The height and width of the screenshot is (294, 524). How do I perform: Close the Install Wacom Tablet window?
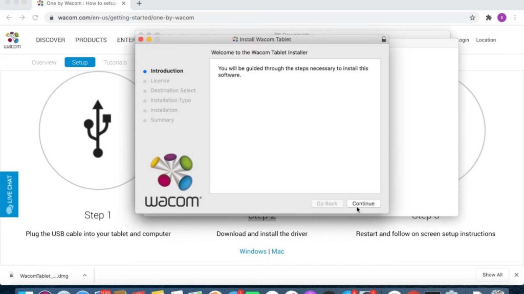point(141,39)
